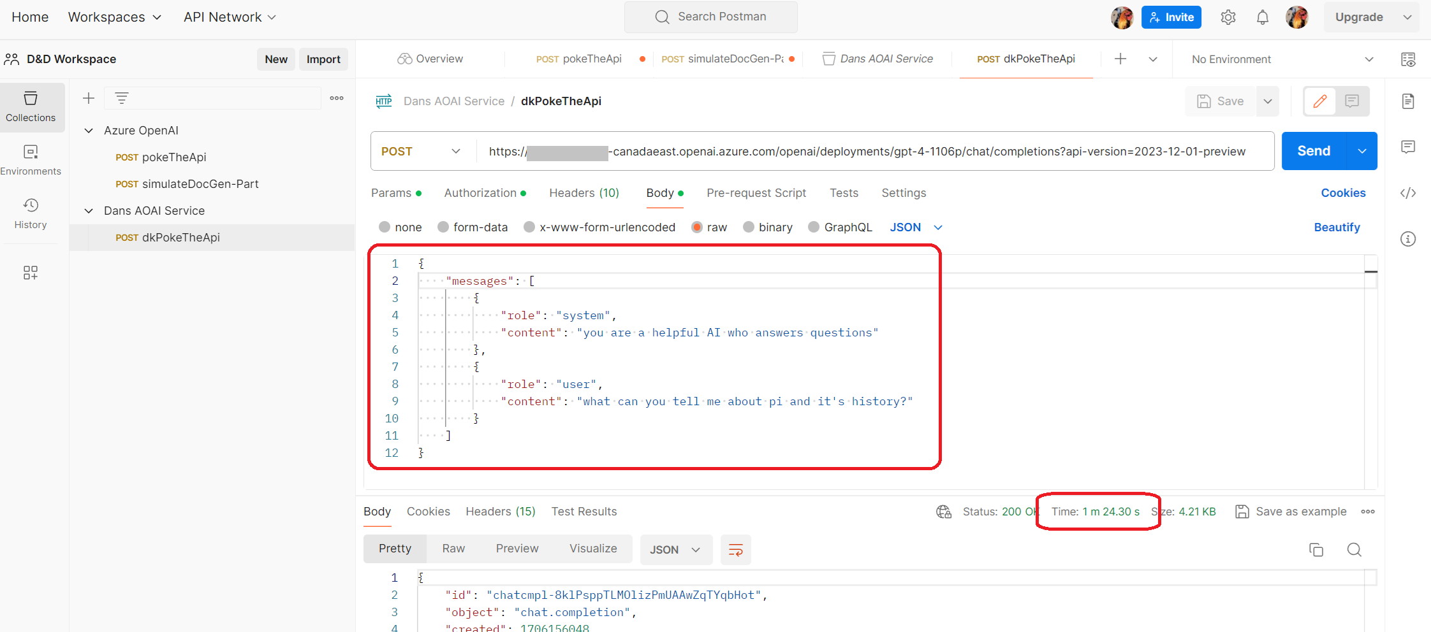1431x632 pixels.
Task: Toggle the response line wrap icon
Action: coord(736,550)
